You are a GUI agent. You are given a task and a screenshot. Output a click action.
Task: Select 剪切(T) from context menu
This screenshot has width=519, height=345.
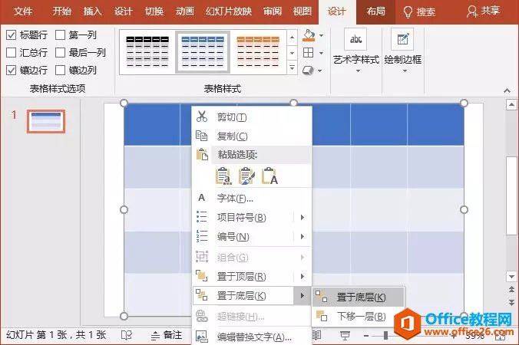(252, 117)
